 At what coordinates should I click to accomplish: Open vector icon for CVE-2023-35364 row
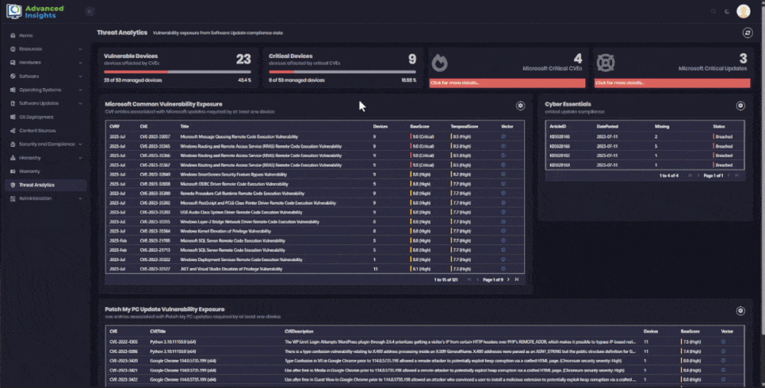[x=503, y=231]
